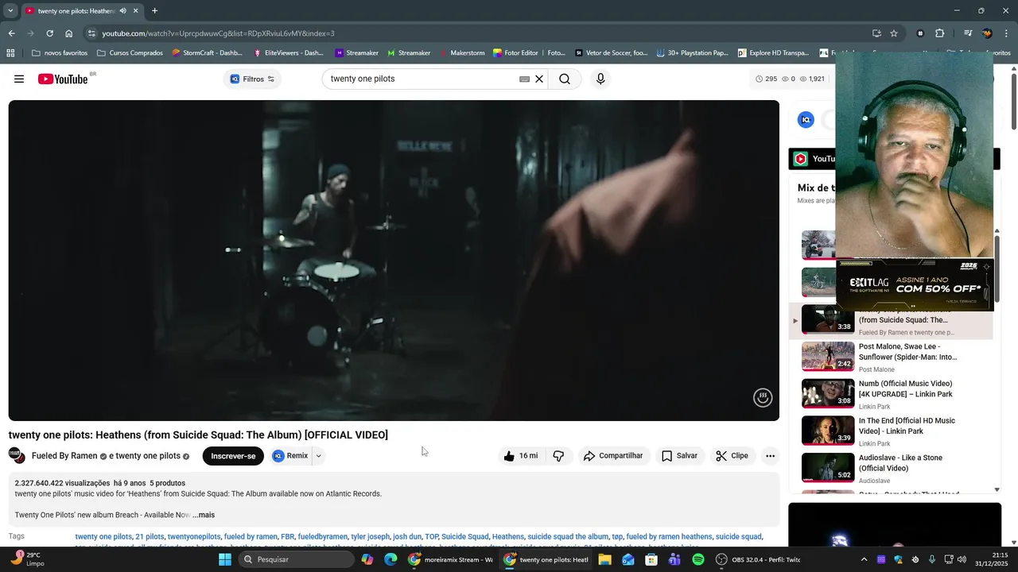Click the video player area
This screenshot has height=572, width=1018.
(394, 261)
